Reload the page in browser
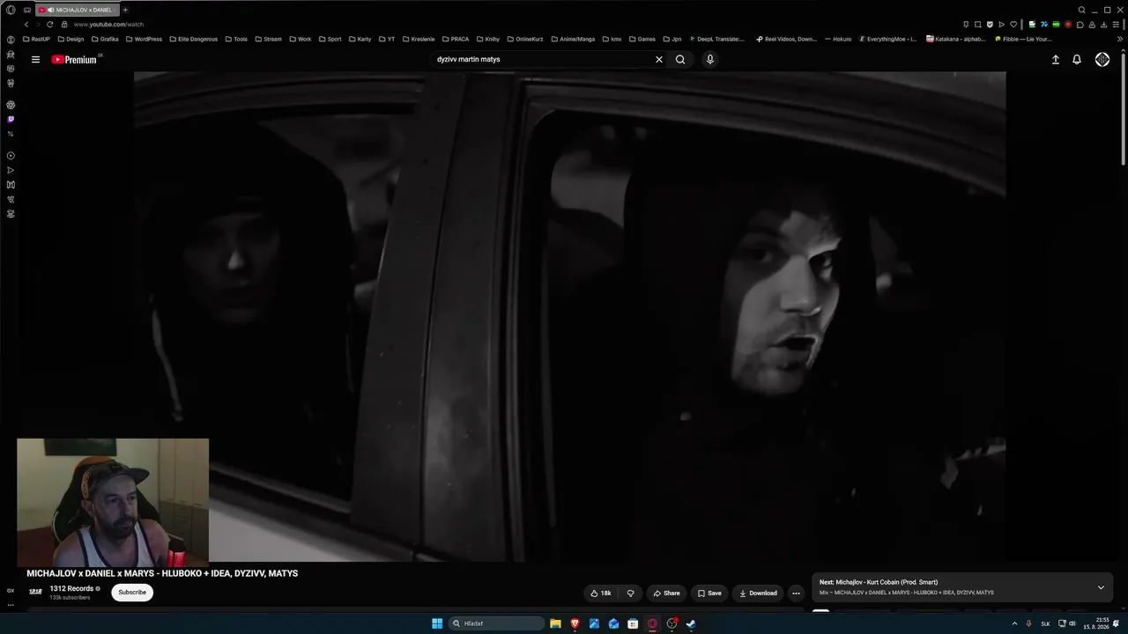The width and height of the screenshot is (1128, 634). pyautogui.click(x=49, y=25)
